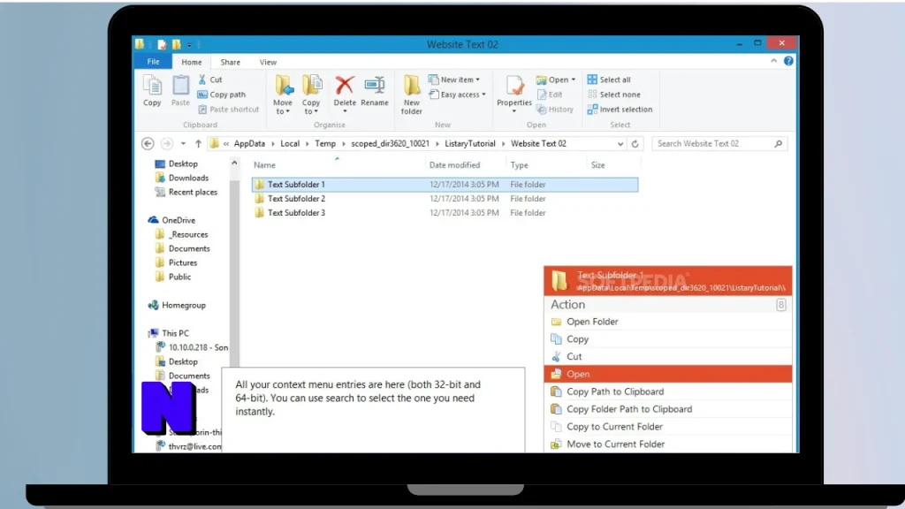The width and height of the screenshot is (905, 509).
Task: Sort by the Size column header
Action: pyautogui.click(x=613, y=165)
